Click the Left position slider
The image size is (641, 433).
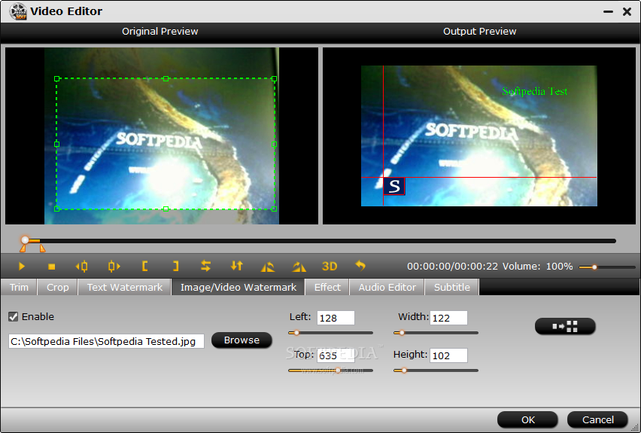pyautogui.click(x=331, y=333)
